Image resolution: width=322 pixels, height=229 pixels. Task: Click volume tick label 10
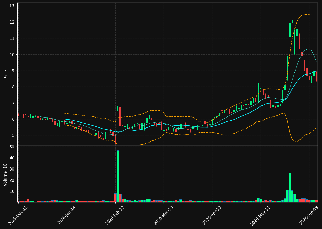point(12,191)
